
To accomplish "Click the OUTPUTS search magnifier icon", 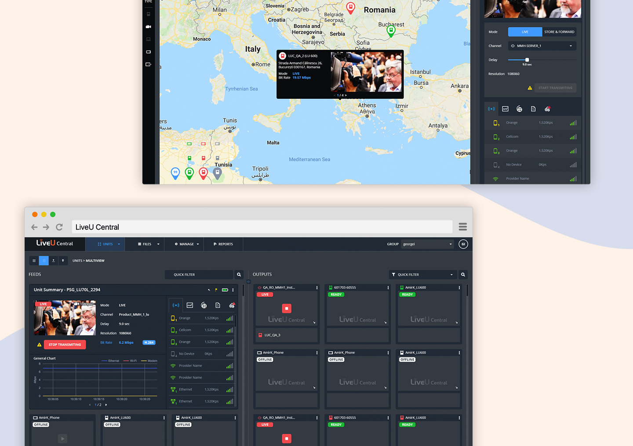I will tap(463, 275).
